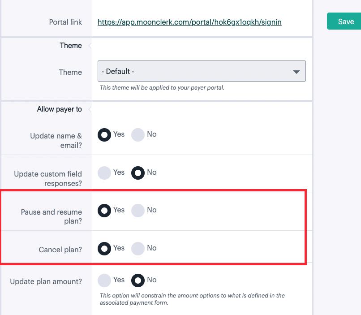Open the MoonClerk portal signin link
The image size is (361, 315).
189,22
